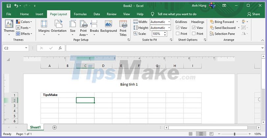Switch to the View tab
Image resolution: width=267 pixels, height=138 pixels.
pyautogui.click(x=127, y=14)
